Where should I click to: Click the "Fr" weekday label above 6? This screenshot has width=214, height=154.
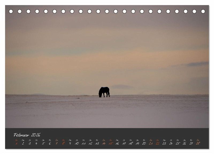[x=50, y=140]
